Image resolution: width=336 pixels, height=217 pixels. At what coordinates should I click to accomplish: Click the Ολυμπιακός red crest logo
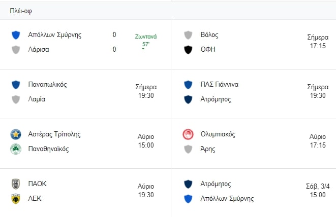[188, 134]
